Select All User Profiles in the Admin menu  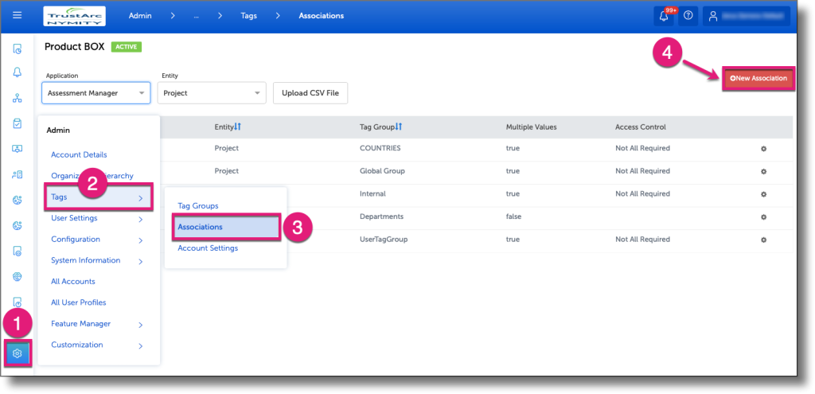pyautogui.click(x=79, y=302)
